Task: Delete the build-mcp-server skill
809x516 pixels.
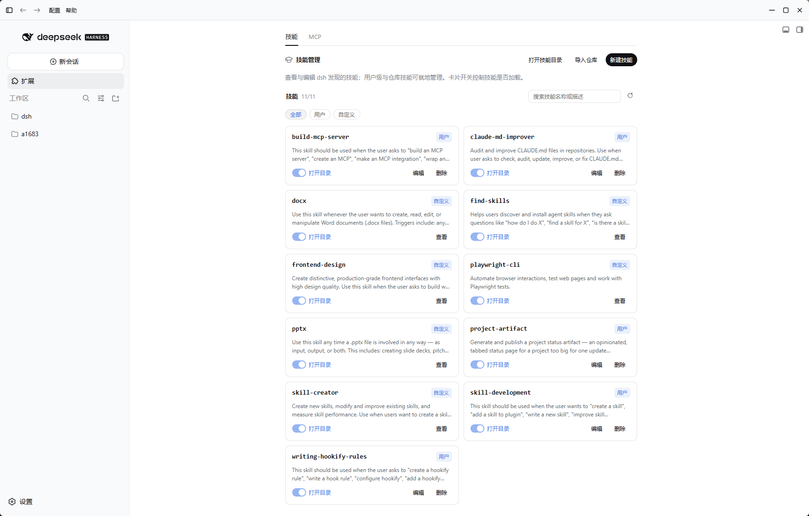Action: tap(442, 173)
